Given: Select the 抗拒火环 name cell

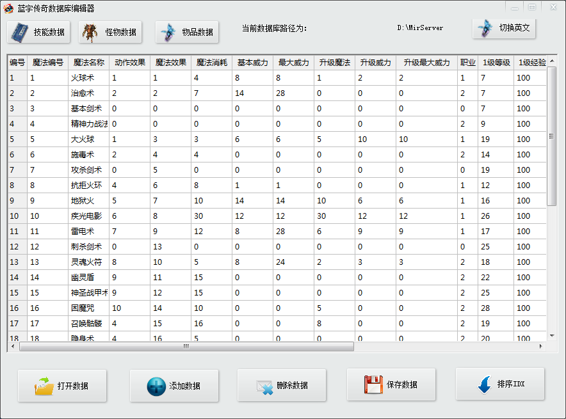Looking at the screenshot, I should (88, 185).
